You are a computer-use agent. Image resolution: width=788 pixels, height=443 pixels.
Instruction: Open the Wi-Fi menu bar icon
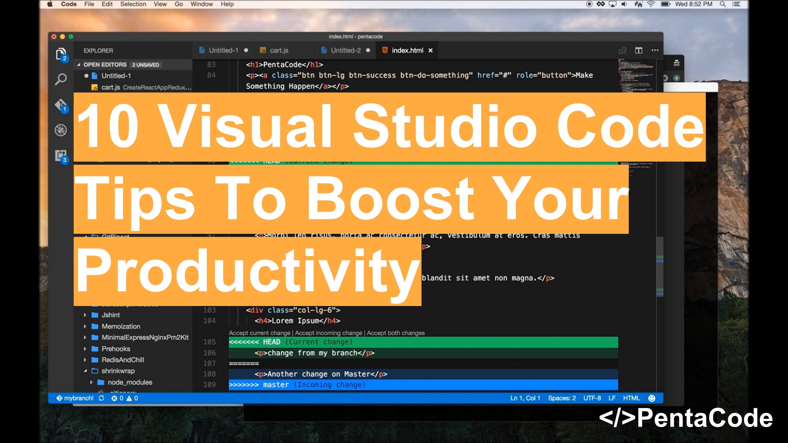click(651, 4)
